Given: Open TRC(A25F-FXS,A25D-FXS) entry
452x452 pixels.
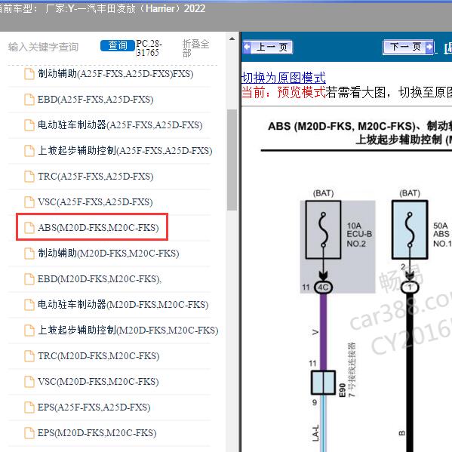Looking at the screenshot, I should coord(95,176).
